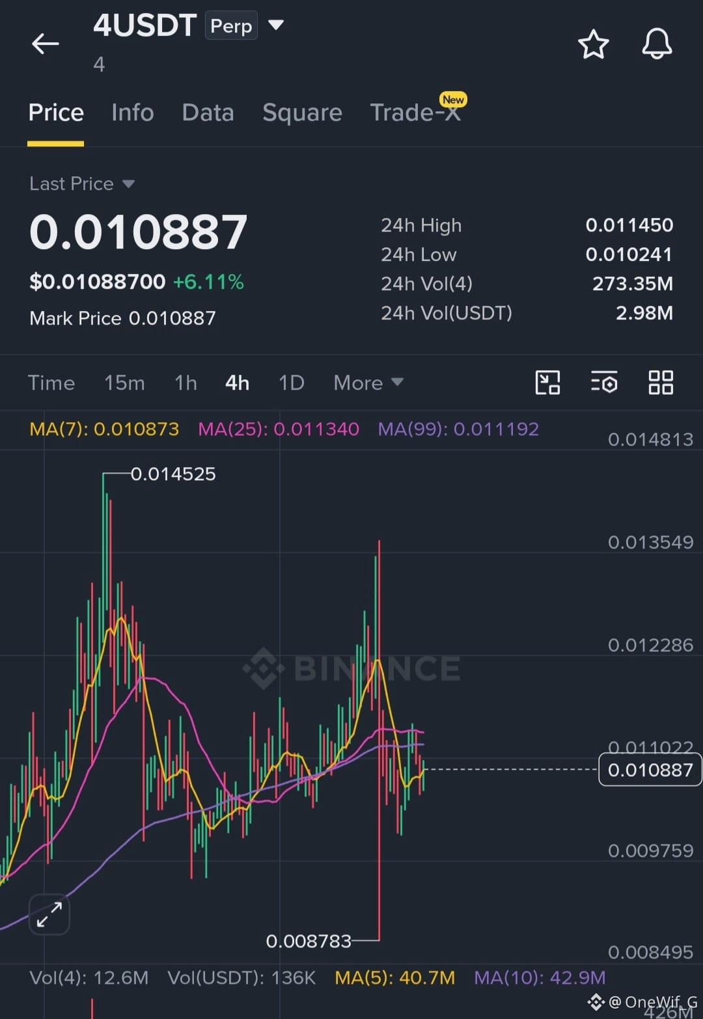Tap the +6.11% change value

[x=208, y=282]
